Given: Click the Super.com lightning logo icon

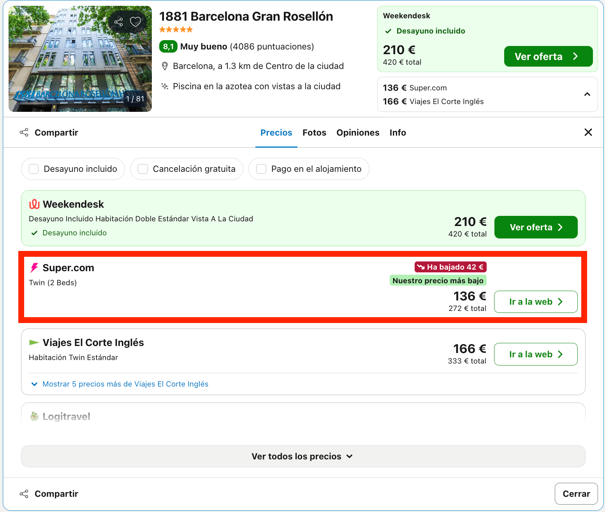Looking at the screenshot, I should pyautogui.click(x=34, y=268).
